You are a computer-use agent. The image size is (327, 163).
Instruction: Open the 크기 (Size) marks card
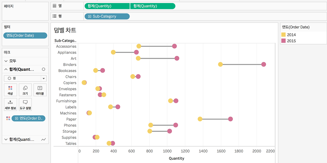25,90
